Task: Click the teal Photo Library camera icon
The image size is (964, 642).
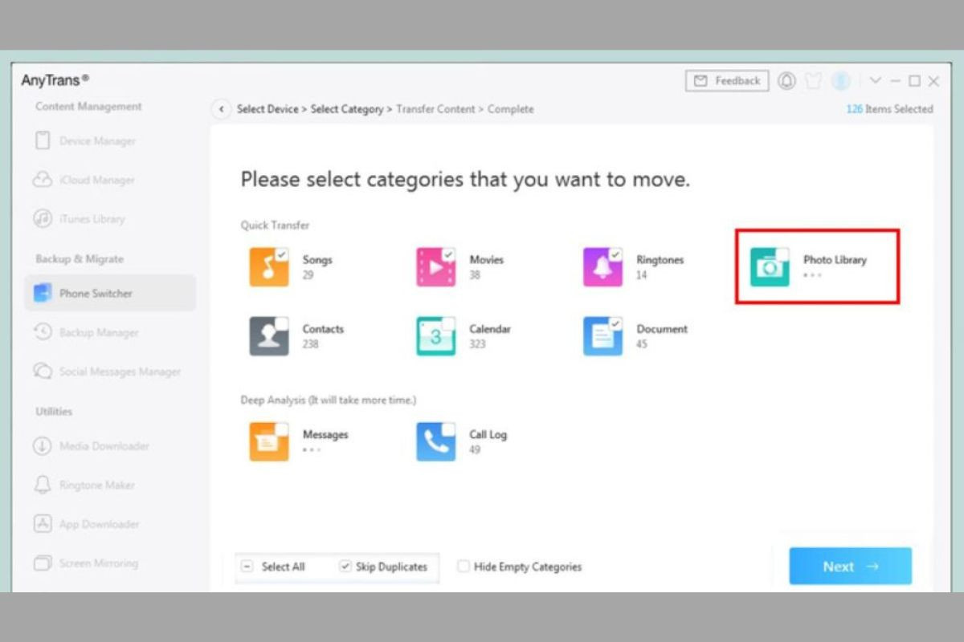Action: [770, 267]
